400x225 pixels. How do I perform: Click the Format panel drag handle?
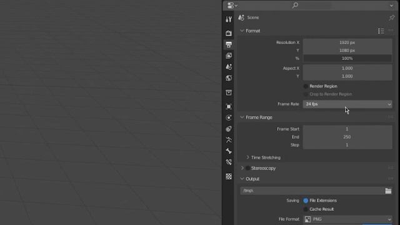click(x=391, y=31)
